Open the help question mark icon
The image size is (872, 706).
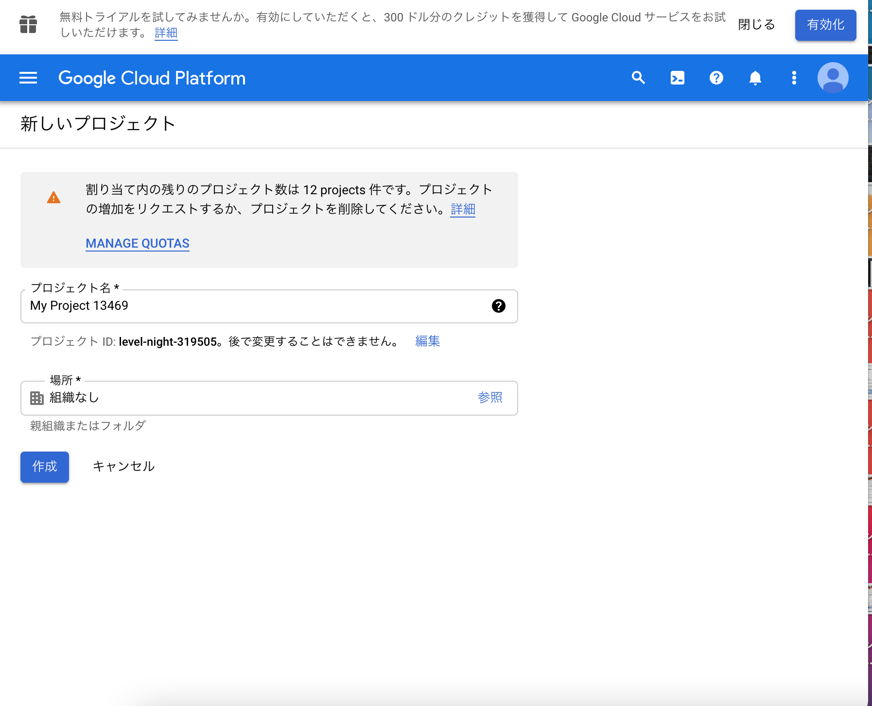716,78
